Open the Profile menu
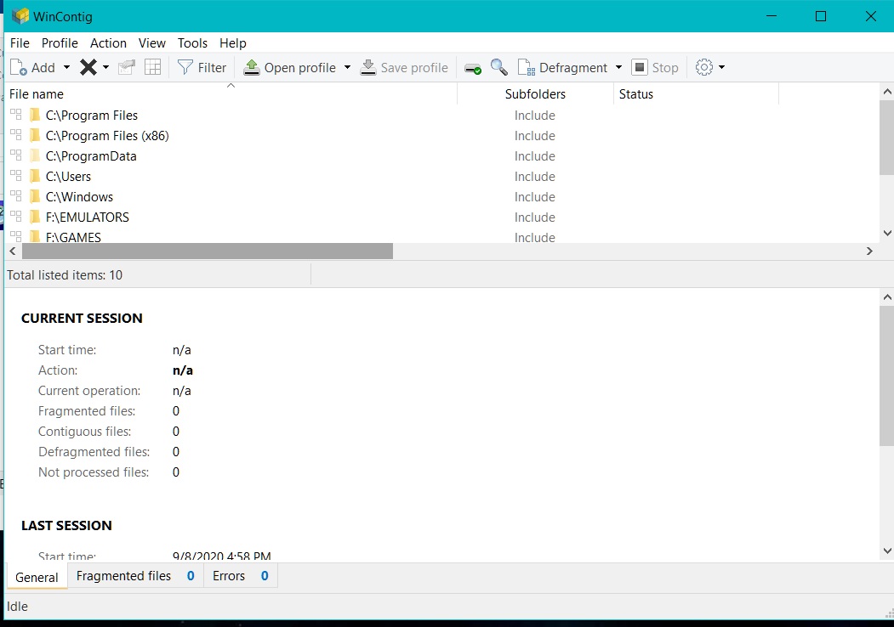The image size is (894, 627). point(60,42)
